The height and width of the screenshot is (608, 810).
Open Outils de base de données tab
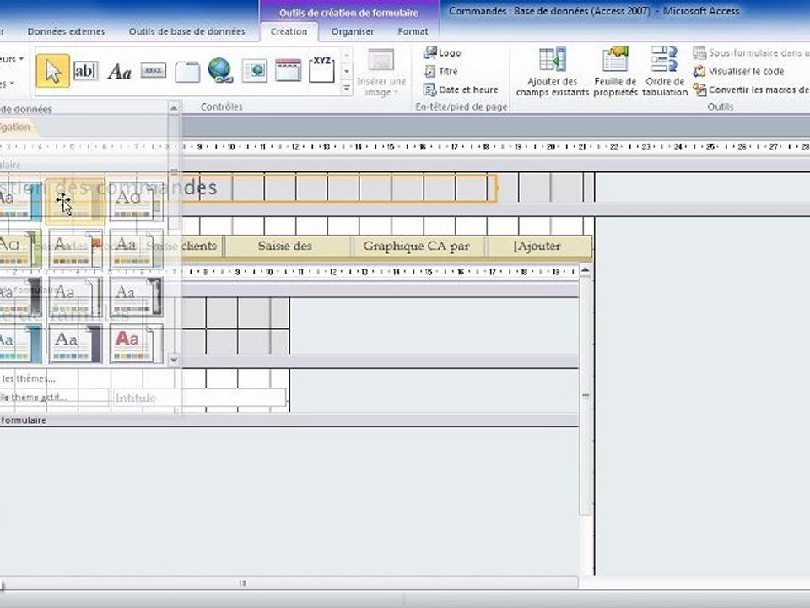(x=187, y=31)
